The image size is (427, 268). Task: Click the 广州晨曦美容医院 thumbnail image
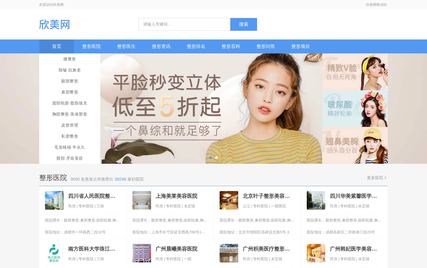pos(142,253)
